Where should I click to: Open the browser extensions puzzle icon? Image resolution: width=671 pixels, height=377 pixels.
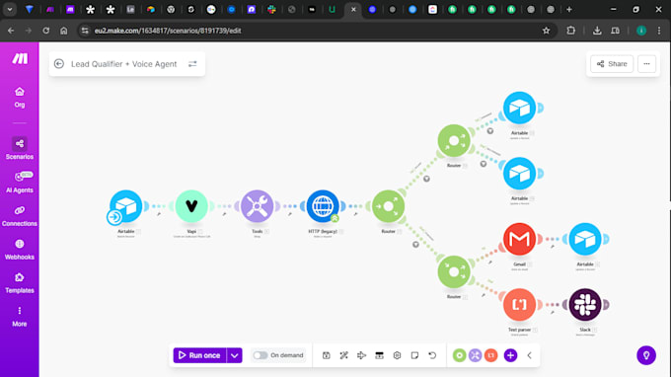click(x=571, y=31)
